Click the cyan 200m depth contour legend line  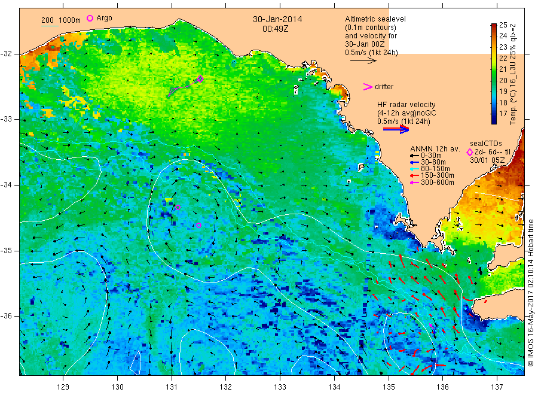tap(50, 26)
